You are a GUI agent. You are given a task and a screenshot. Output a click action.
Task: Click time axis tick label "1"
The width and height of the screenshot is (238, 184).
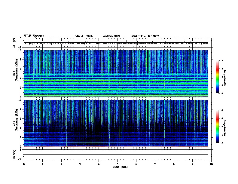coord(42,164)
